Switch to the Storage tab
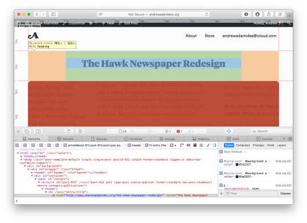The image size is (307, 223). pos(167,139)
